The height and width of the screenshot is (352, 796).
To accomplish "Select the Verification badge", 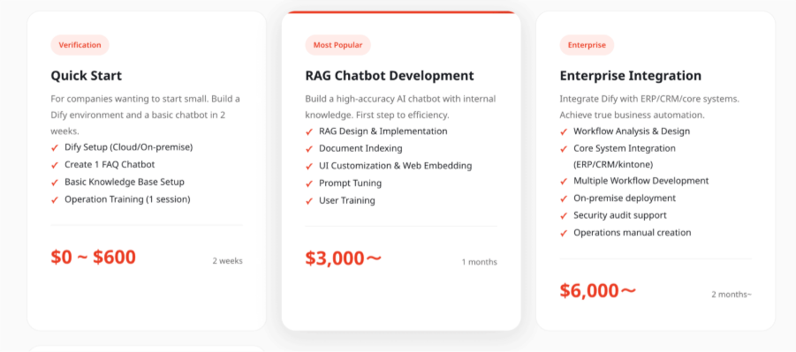I will (x=80, y=45).
